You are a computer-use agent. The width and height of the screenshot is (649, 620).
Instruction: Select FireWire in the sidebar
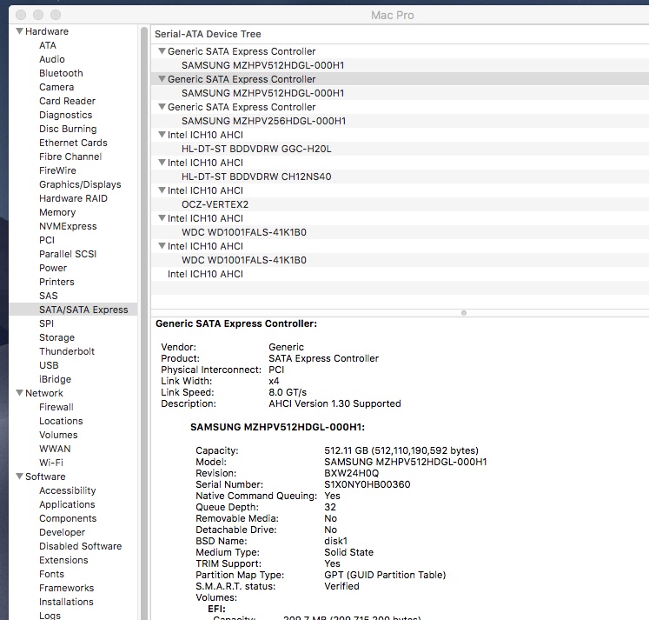tap(57, 170)
